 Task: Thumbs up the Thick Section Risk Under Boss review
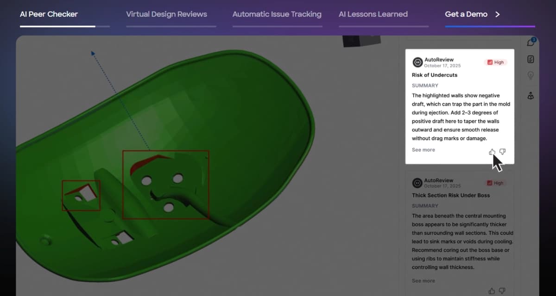[492, 291]
